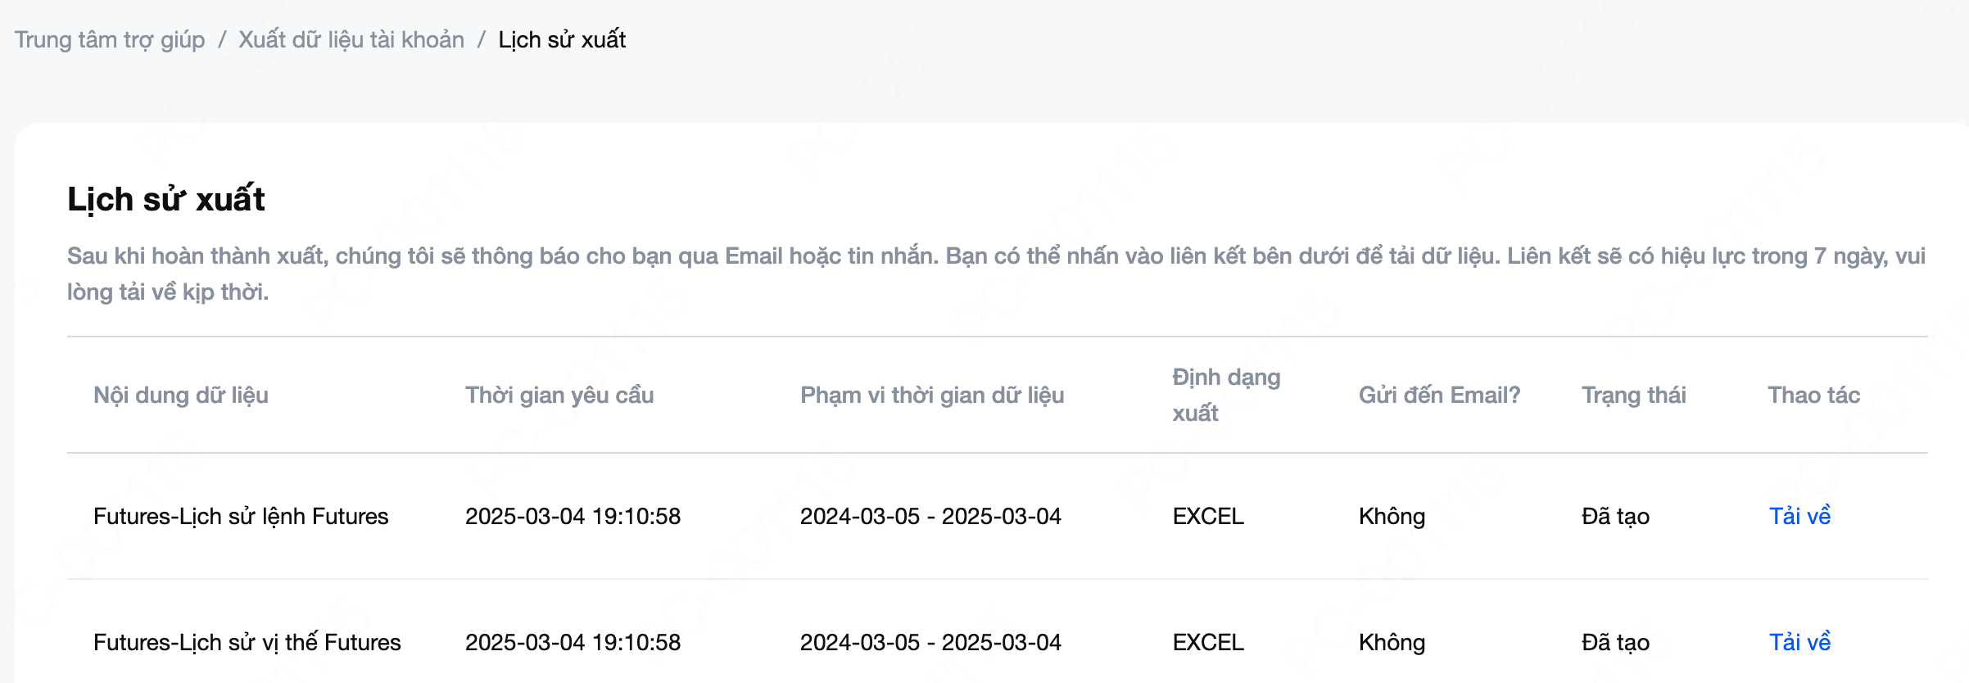Click the Thao tác column header
The width and height of the screenshot is (1969, 683).
click(x=1813, y=395)
